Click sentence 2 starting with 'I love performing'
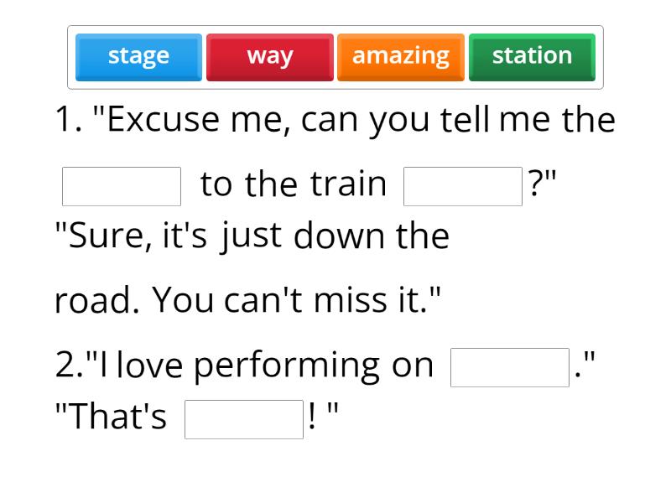The width and height of the screenshot is (671, 503). pyautogui.click(x=242, y=364)
